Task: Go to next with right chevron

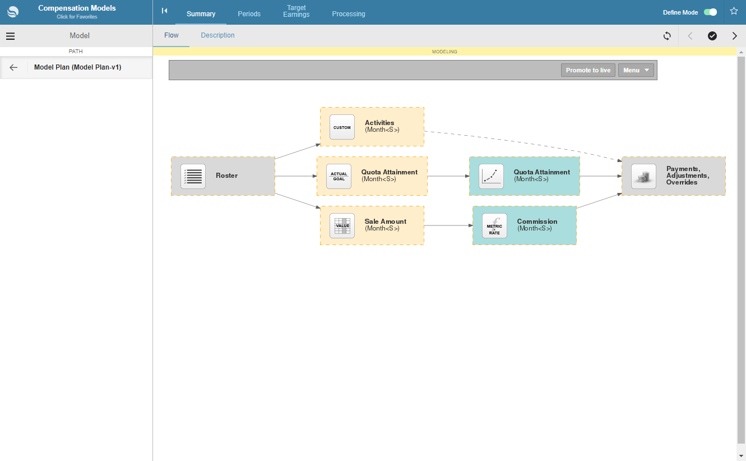Action: point(734,36)
